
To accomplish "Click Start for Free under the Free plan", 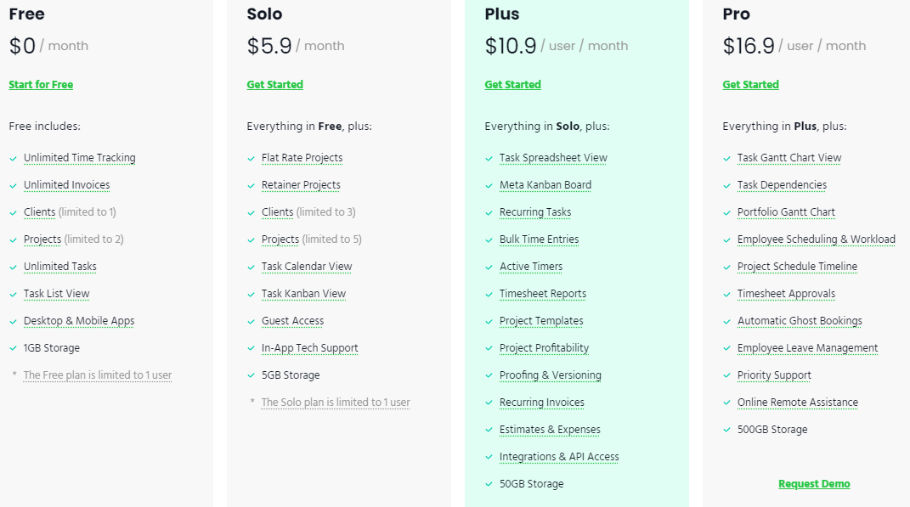I will click(x=41, y=84).
